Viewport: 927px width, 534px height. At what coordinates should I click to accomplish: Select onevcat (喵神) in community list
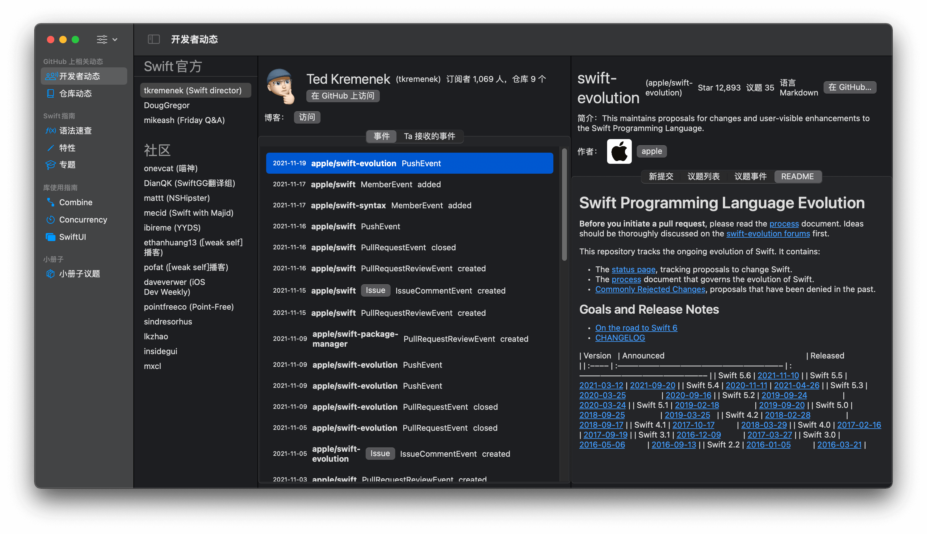coord(196,168)
